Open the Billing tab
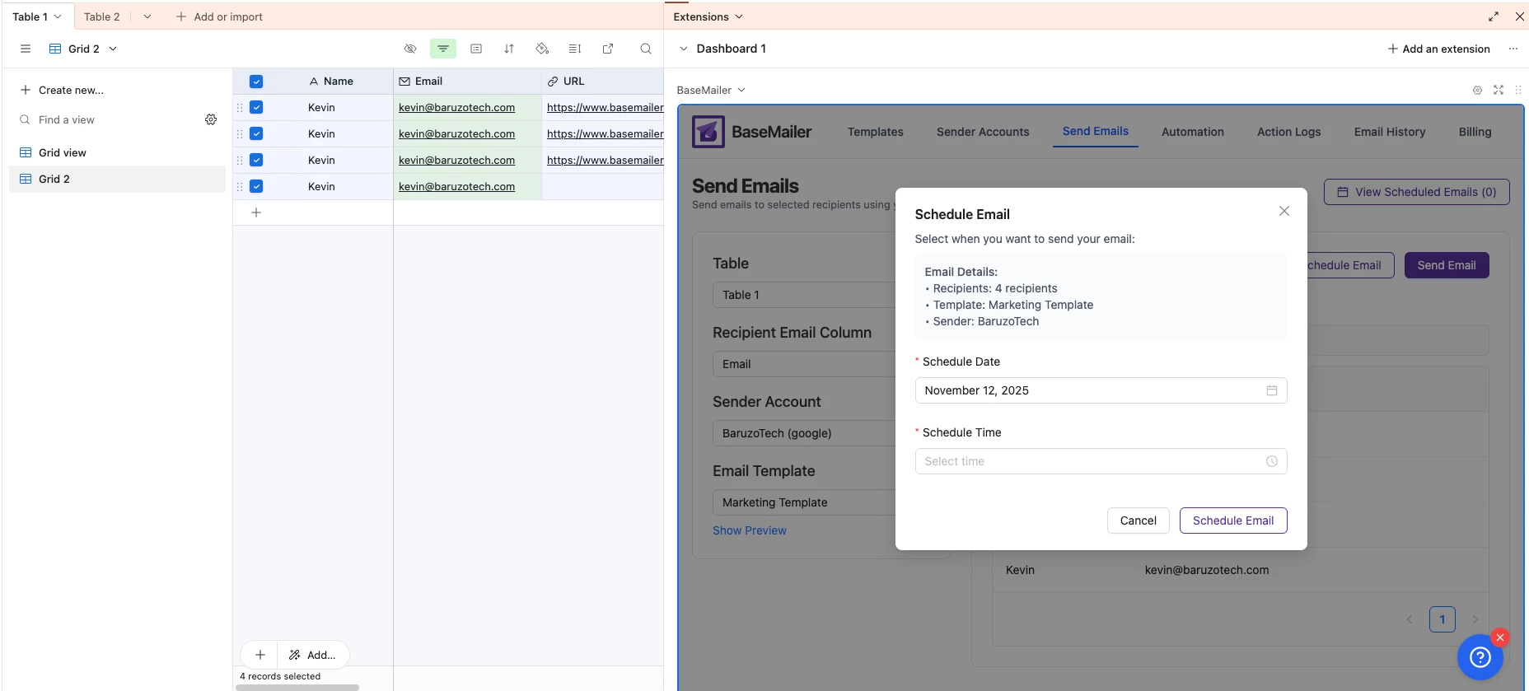The width and height of the screenshot is (1529, 691). [1475, 132]
